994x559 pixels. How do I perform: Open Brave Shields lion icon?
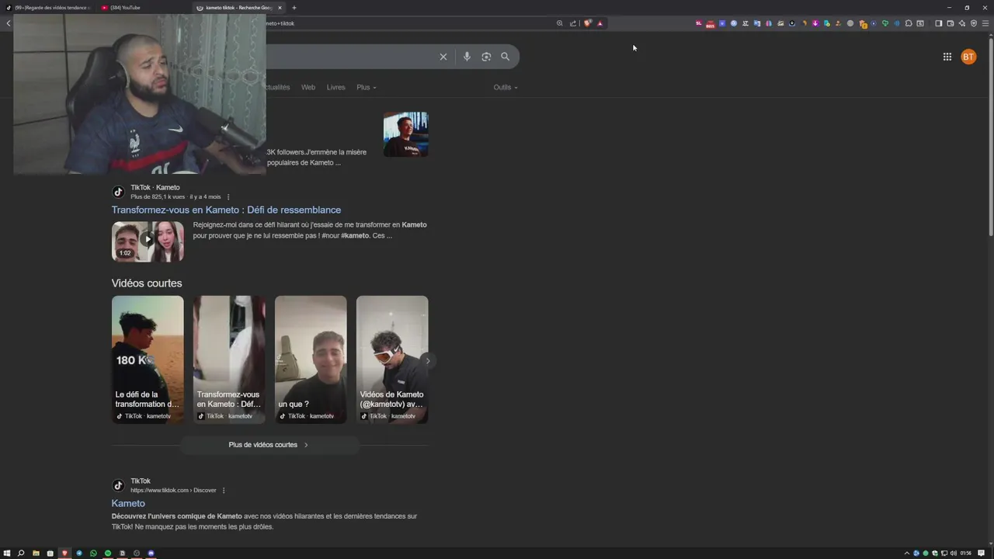coord(587,23)
